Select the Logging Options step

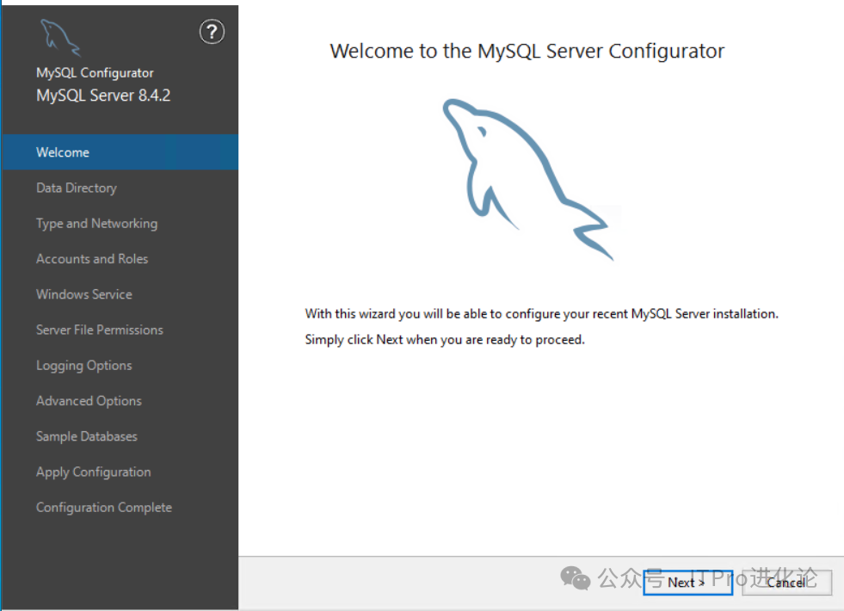[x=84, y=366]
